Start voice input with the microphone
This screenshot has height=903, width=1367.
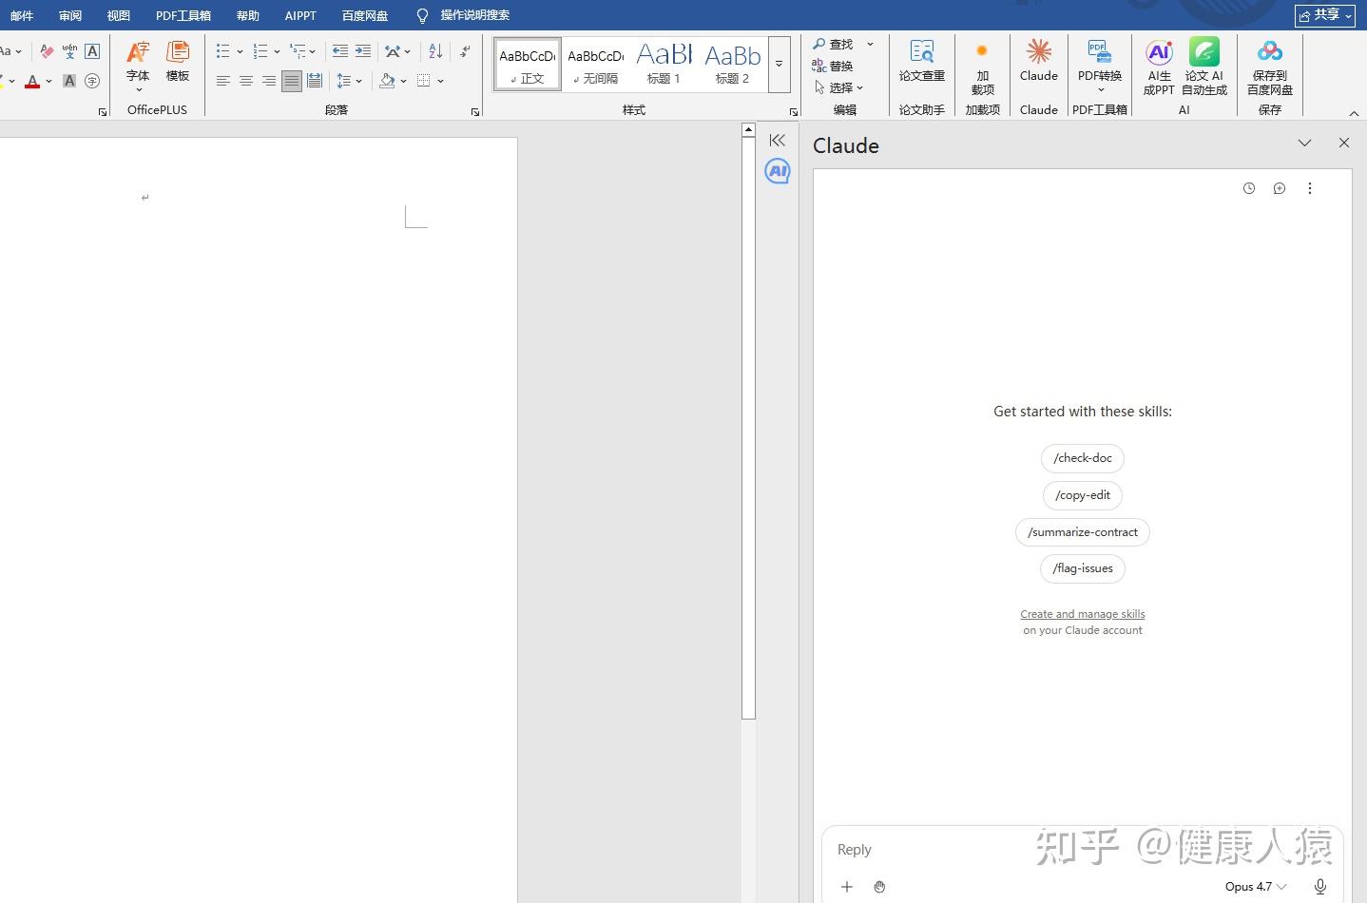[1320, 887]
